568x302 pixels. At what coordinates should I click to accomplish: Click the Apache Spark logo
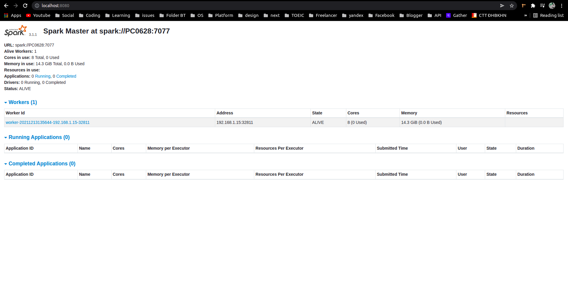[x=15, y=31]
